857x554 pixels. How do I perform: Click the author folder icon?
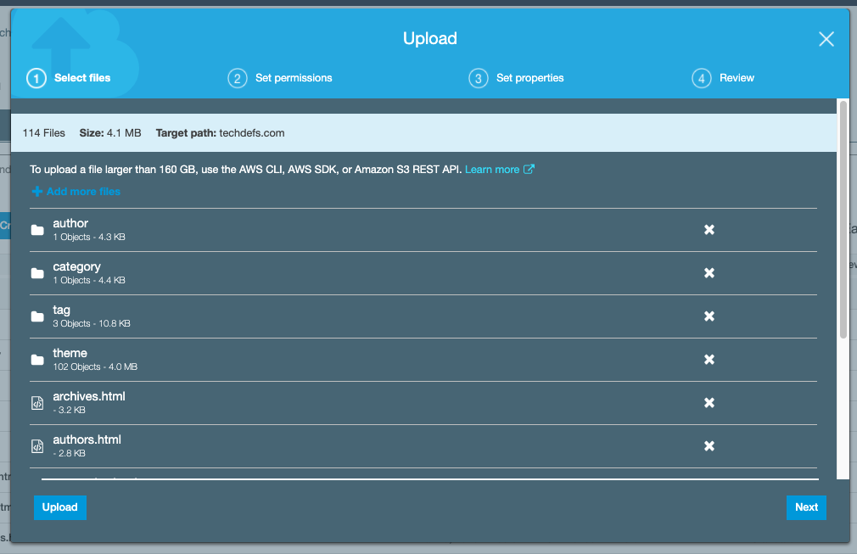[x=37, y=230]
